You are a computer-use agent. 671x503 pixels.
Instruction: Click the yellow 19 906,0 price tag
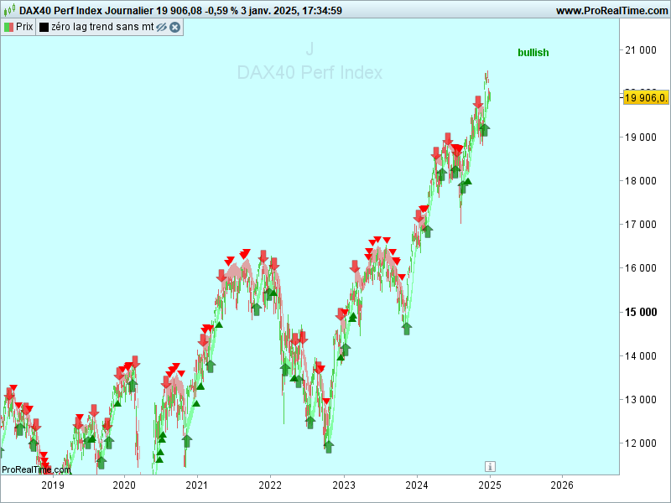(x=646, y=98)
